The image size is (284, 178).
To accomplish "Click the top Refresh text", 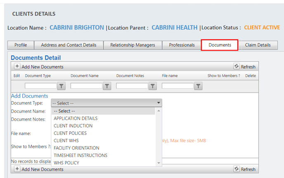I will click(248, 67).
